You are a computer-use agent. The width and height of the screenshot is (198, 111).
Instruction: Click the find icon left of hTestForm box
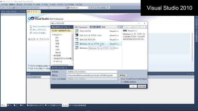click(68, 8)
